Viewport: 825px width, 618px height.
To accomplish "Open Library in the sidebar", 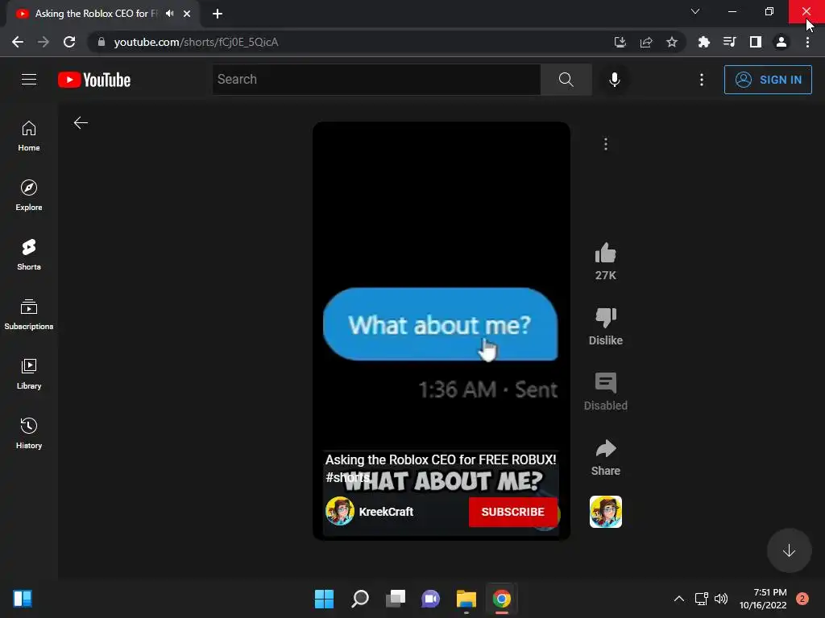I will click(x=29, y=374).
